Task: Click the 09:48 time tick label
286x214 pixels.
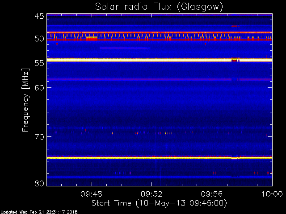Action: pos(91,194)
